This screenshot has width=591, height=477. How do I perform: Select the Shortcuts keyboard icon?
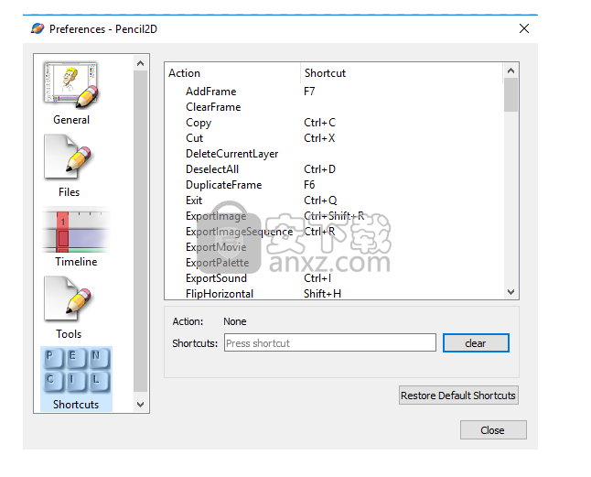point(76,379)
